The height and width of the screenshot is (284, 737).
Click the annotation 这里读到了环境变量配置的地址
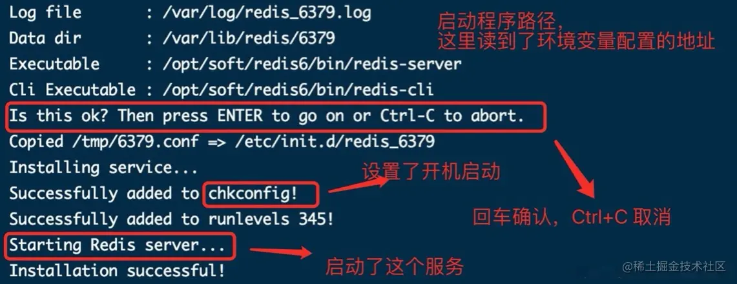pyautogui.click(x=576, y=41)
